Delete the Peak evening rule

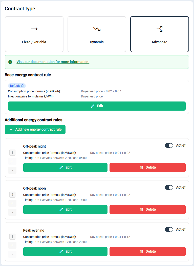147,251
